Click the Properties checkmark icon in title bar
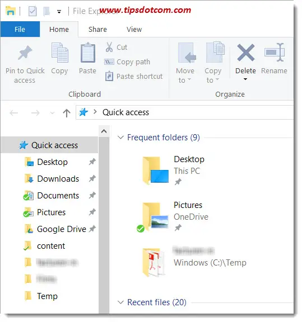The image size is (302, 322). click(x=32, y=11)
